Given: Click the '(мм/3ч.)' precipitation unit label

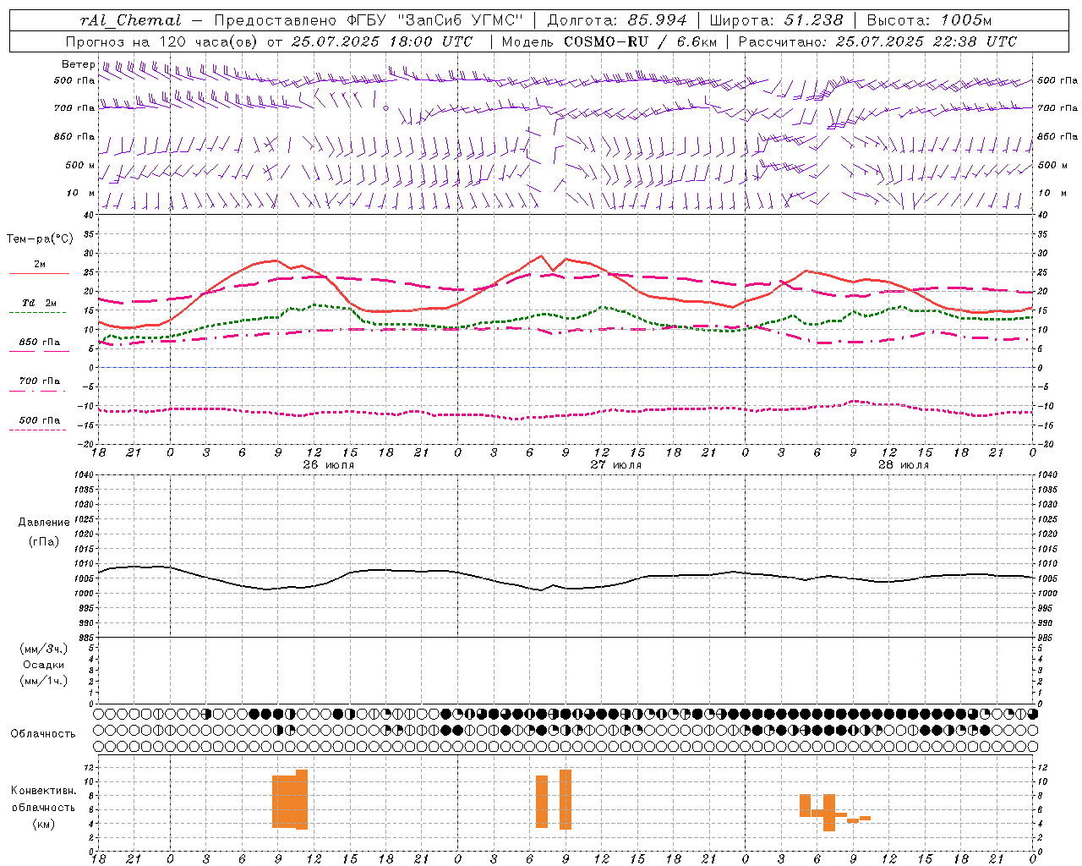Looking at the screenshot, I should [44, 649].
